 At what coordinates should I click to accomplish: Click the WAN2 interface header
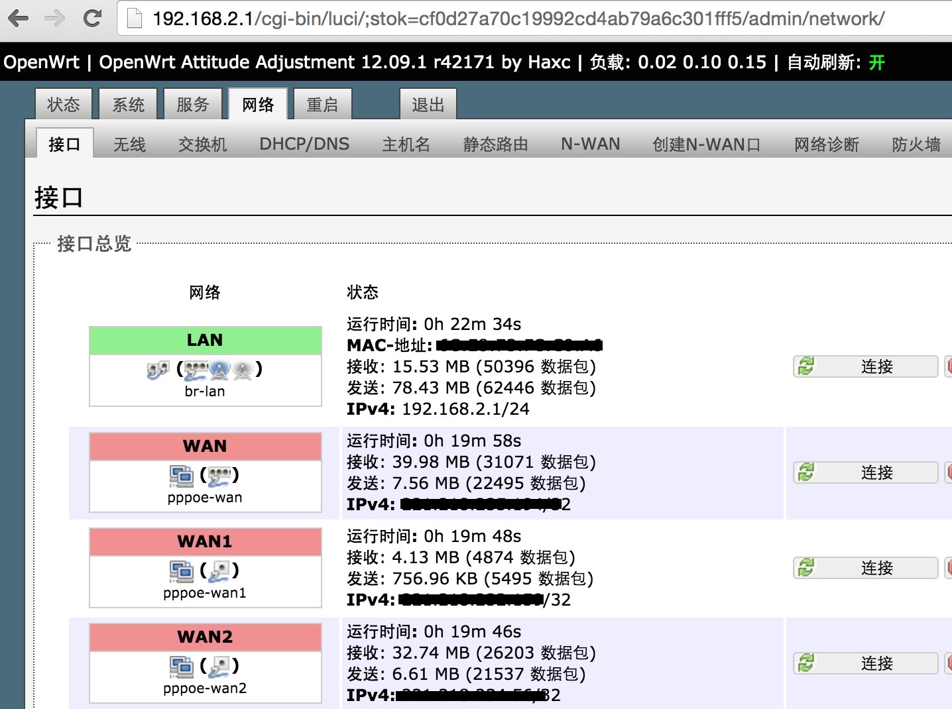pos(205,637)
